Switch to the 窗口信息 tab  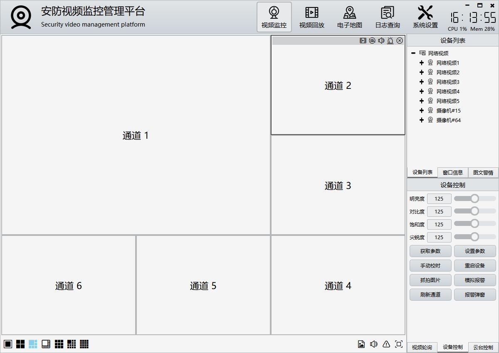pyautogui.click(x=453, y=172)
